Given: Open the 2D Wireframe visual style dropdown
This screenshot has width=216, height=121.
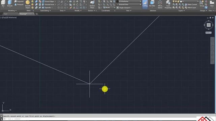Looking at the screenshot, I should click(x=129, y=1).
